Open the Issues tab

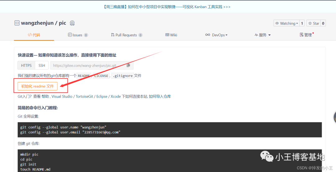[x=78, y=35]
